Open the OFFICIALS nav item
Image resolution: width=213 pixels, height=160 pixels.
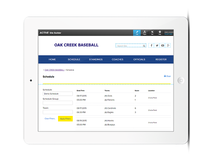click(x=139, y=59)
